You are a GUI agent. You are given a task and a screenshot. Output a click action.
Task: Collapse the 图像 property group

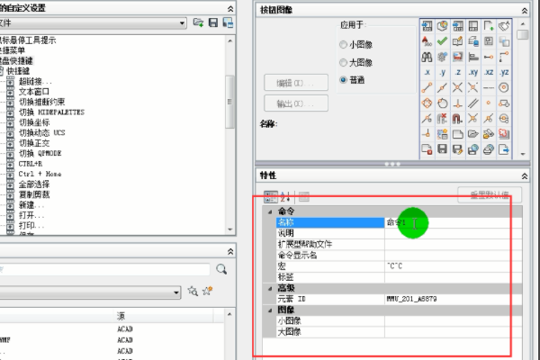point(270,310)
